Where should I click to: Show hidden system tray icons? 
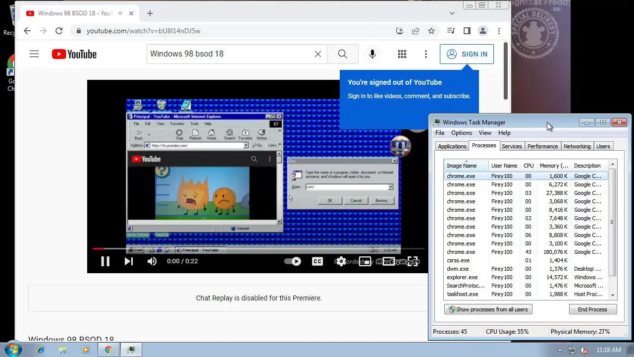(x=560, y=350)
